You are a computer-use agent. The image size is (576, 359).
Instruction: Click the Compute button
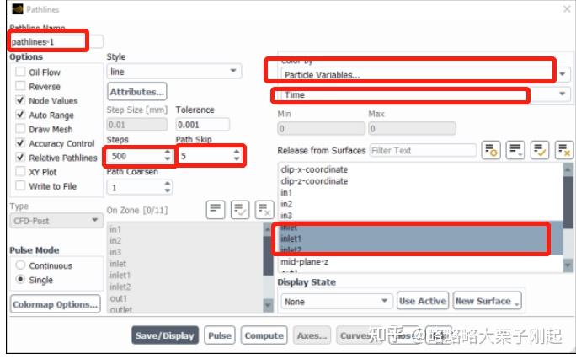(x=264, y=335)
